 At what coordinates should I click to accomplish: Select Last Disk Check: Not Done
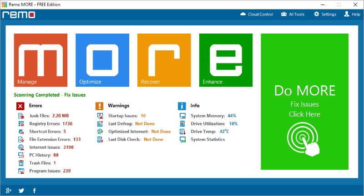pos(136,139)
